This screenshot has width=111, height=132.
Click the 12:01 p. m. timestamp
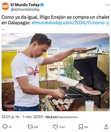coord(11,117)
